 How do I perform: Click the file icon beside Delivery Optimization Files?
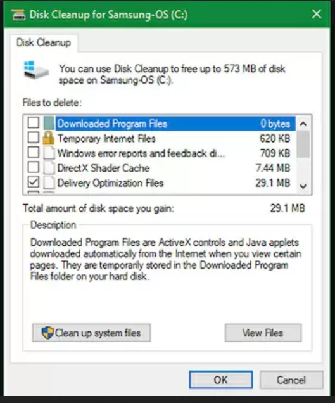point(49,182)
